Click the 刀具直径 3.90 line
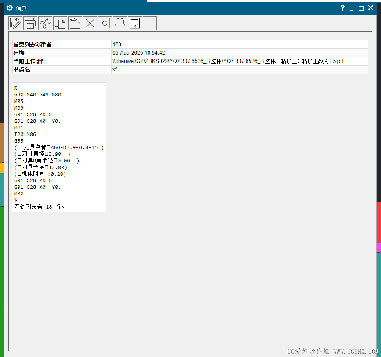The height and width of the screenshot is (357, 381). point(42,154)
